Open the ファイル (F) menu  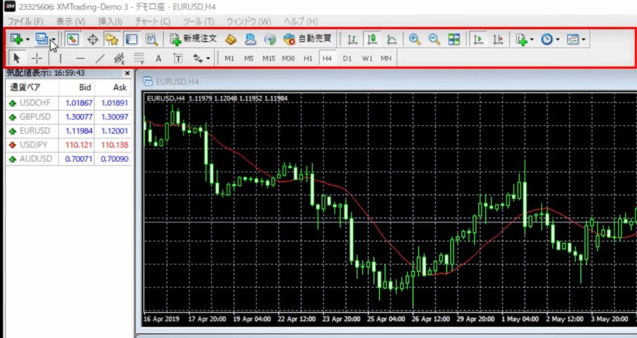pyautogui.click(x=25, y=21)
